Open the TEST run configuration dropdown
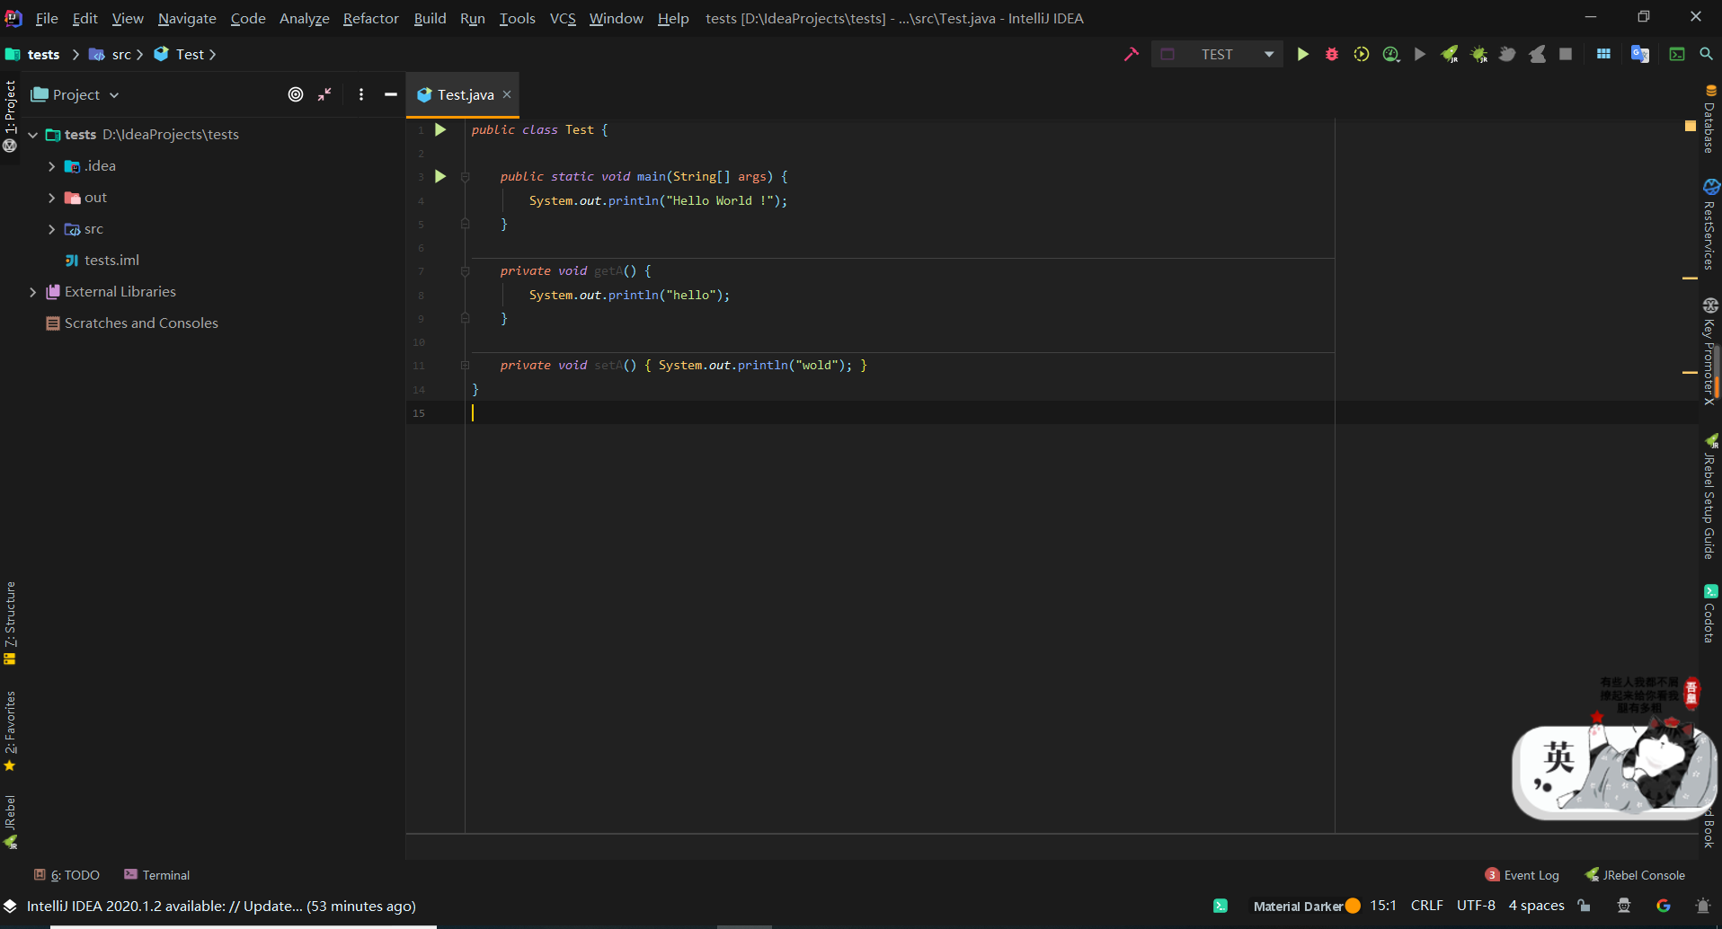 [x=1218, y=54]
